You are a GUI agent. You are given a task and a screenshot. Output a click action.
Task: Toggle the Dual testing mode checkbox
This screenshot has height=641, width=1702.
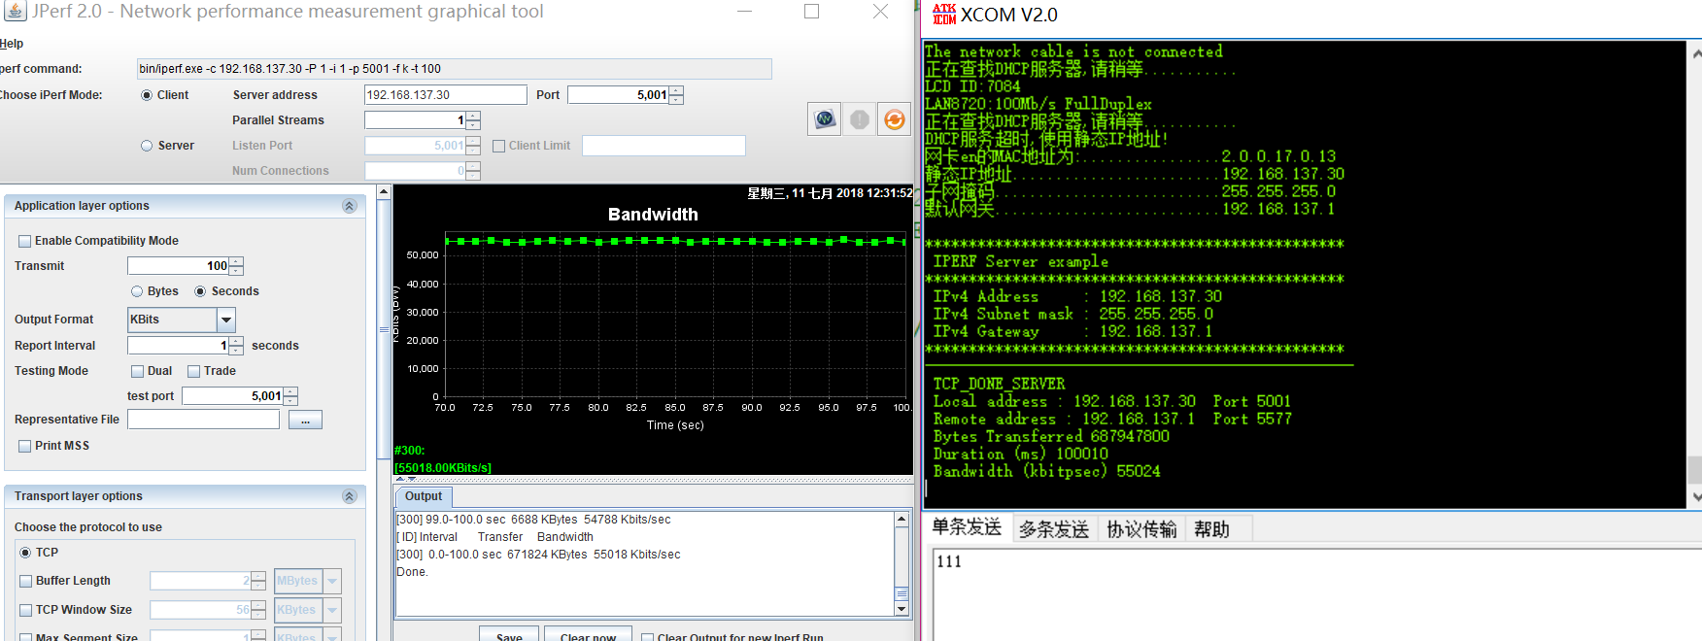[x=138, y=371]
